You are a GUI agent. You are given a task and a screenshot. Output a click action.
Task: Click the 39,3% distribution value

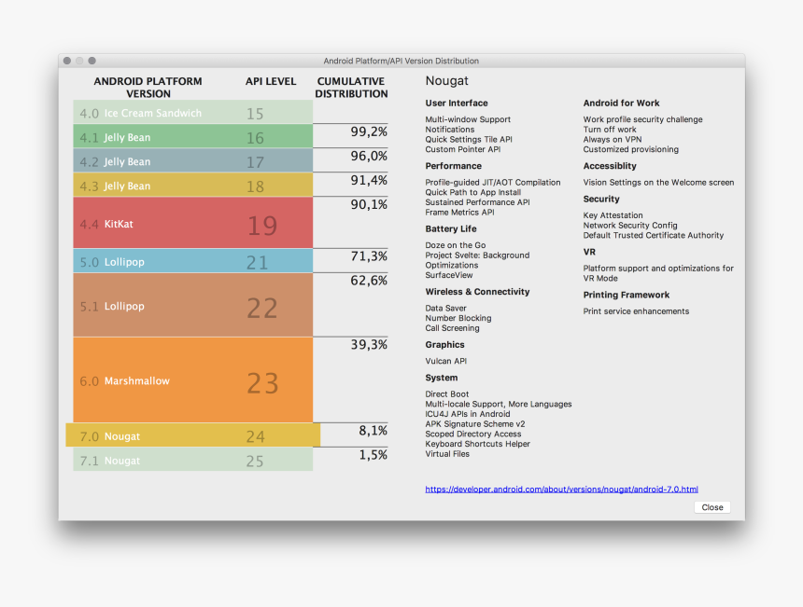pyautogui.click(x=369, y=345)
